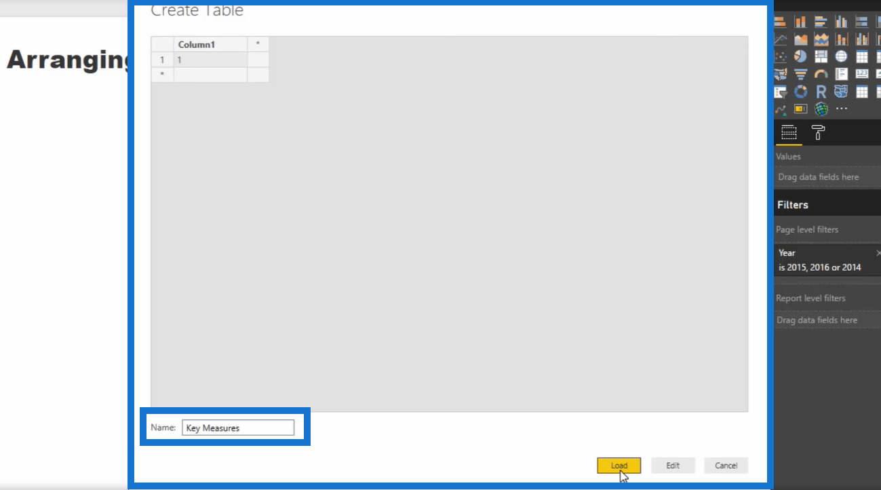Screen dimensions: 881x490
Task: Click the Page level filters label
Action: point(807,229)
